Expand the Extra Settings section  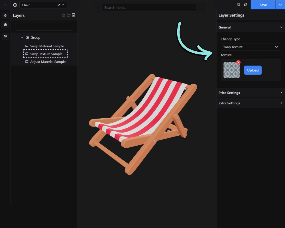[251, 103]
